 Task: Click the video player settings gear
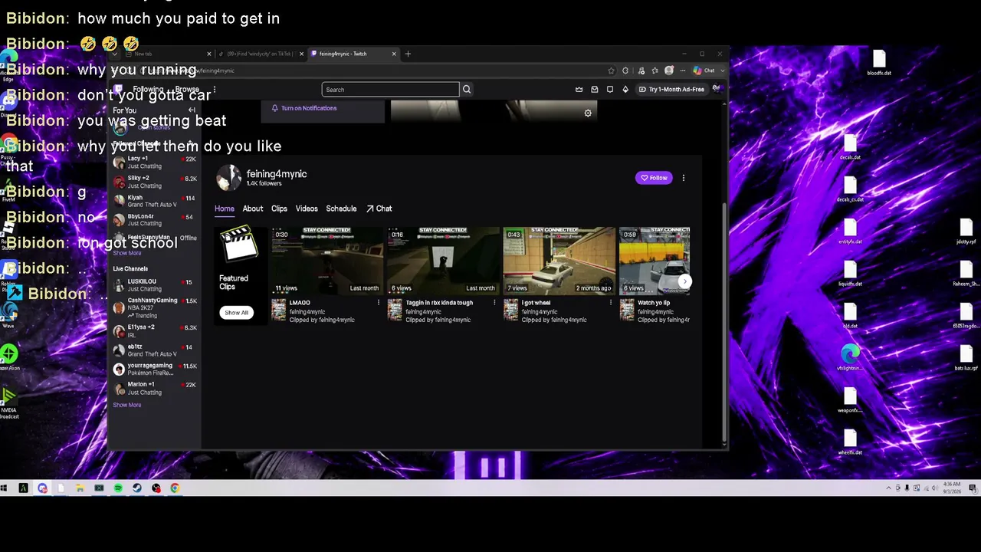tap(588, 113)
